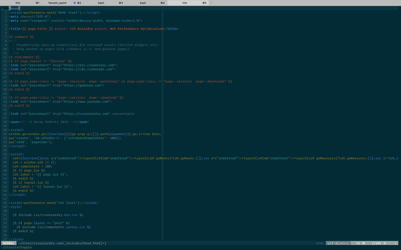Screen dimensions: 401x250
Task: Click line number 48 in the gutter
Action: point(5,203)
